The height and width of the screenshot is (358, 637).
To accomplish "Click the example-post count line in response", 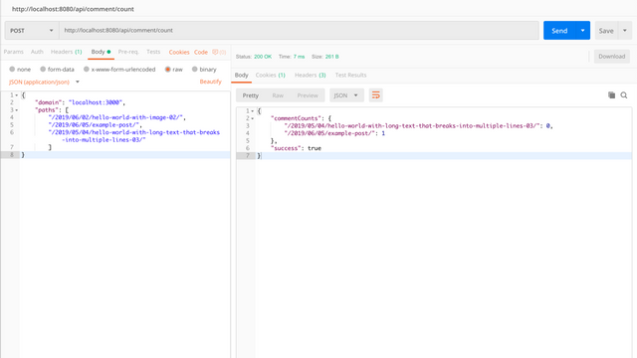I will [x=334, y=133].
